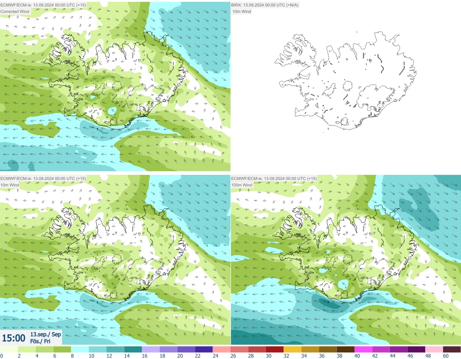Screen dimensions: 461x359
Task: Click the salmon swatch between 26 and 28
Action: pyautogui.click(x=239, y=349)
